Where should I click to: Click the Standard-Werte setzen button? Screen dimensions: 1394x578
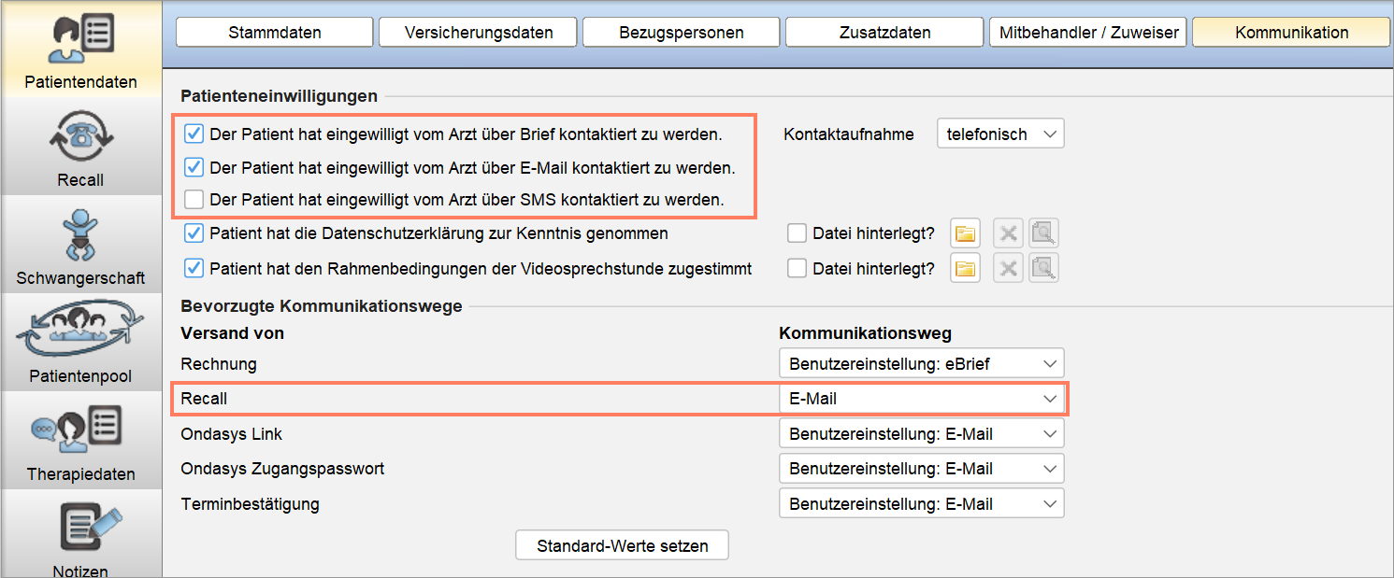coord(622,545)
